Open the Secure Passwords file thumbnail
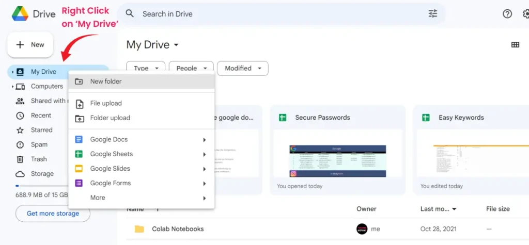This screenshot has width=529, height=245. point(337,153)
